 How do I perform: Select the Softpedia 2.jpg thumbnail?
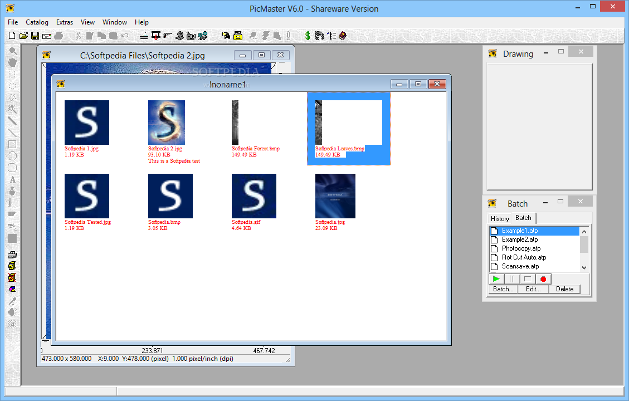click(167, 123)
